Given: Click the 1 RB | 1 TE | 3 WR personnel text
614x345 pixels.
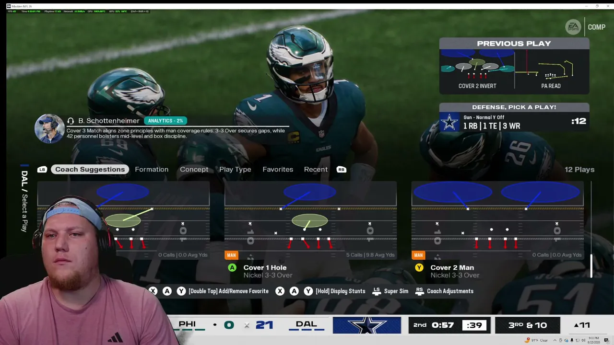Looking at the screenshot, I should click(x=492, y=126).
